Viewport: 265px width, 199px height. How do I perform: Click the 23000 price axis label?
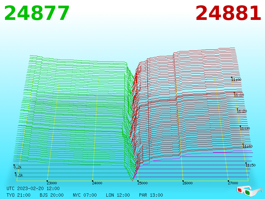coord(52,183)
